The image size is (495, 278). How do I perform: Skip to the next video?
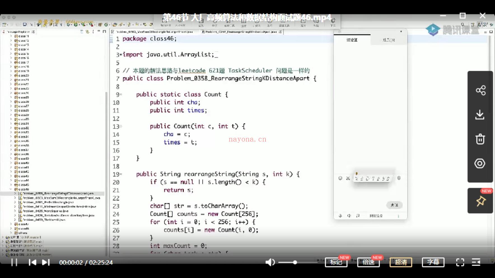pyautogui.click(x=46, y=262)
